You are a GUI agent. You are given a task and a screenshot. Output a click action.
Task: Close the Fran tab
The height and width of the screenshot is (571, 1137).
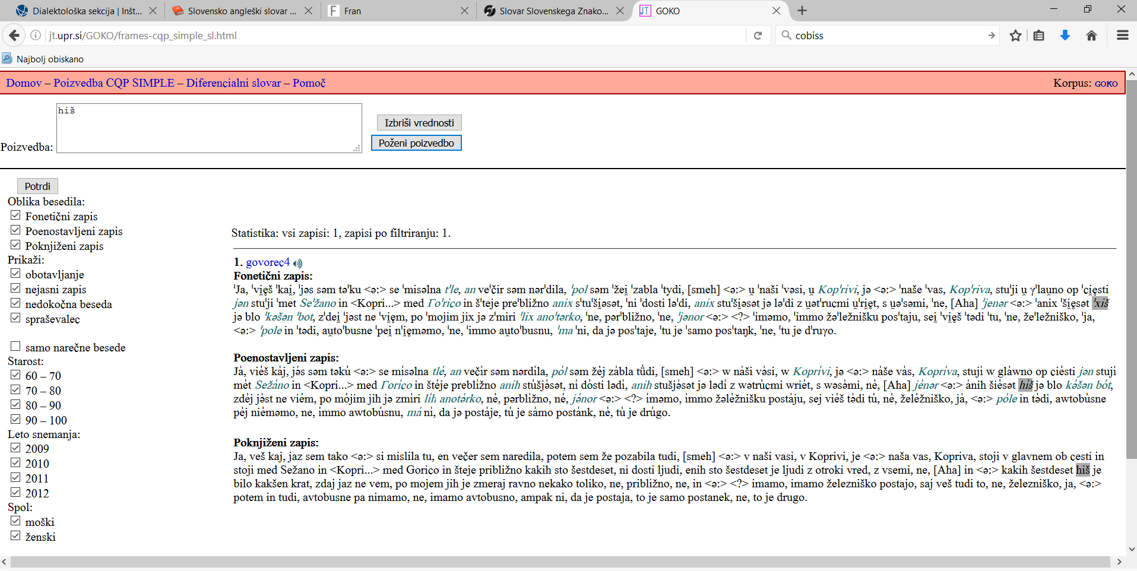pos(464,11)
